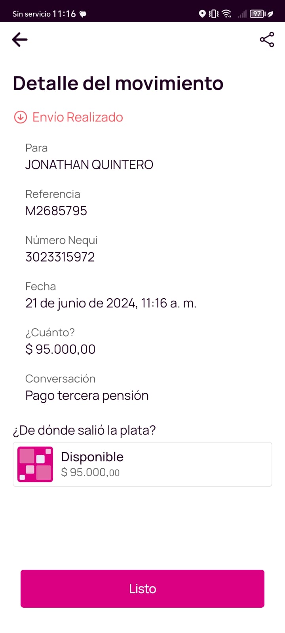The width and height of the screenshot is (285, 633).
Task: Tap Nequi number 3023315972
Action: (x=60, y=257)
